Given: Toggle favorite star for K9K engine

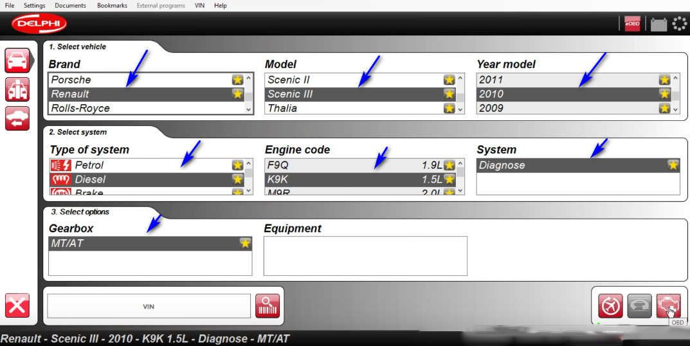Looking at the screenshot, I should point(449,179).
